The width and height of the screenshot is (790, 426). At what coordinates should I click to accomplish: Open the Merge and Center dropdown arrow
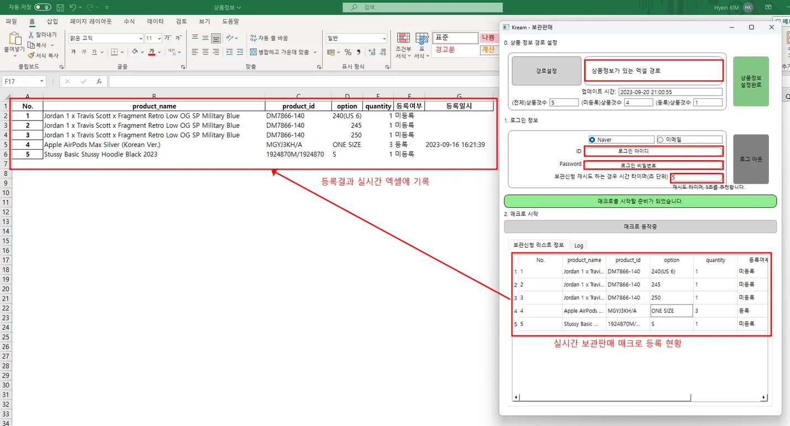(x=315, y=52)
